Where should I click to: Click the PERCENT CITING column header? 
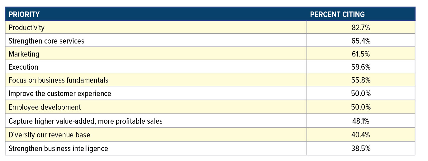337,14
